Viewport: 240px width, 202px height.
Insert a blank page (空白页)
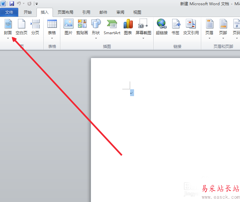(x=22, y=27)
